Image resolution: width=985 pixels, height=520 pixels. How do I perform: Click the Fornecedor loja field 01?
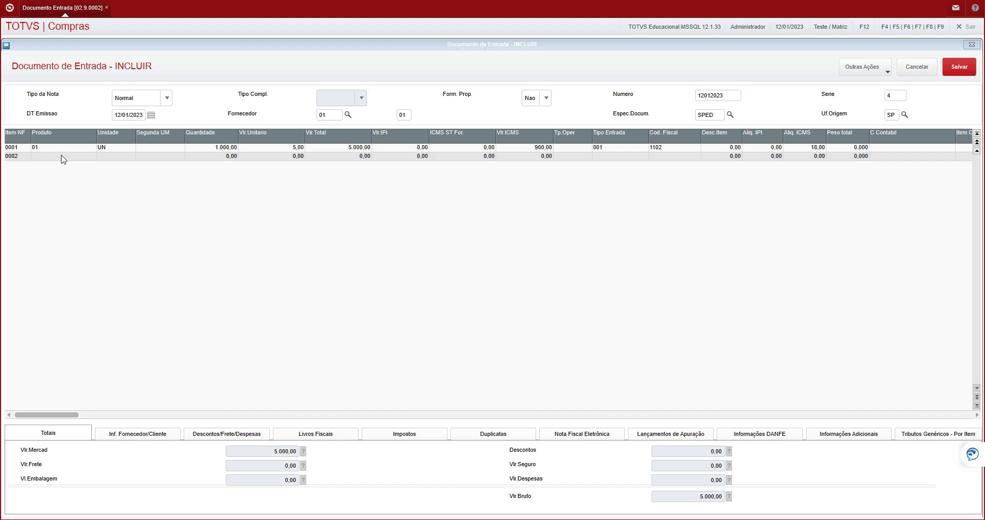pyautogui.click(x=404, y=115)
